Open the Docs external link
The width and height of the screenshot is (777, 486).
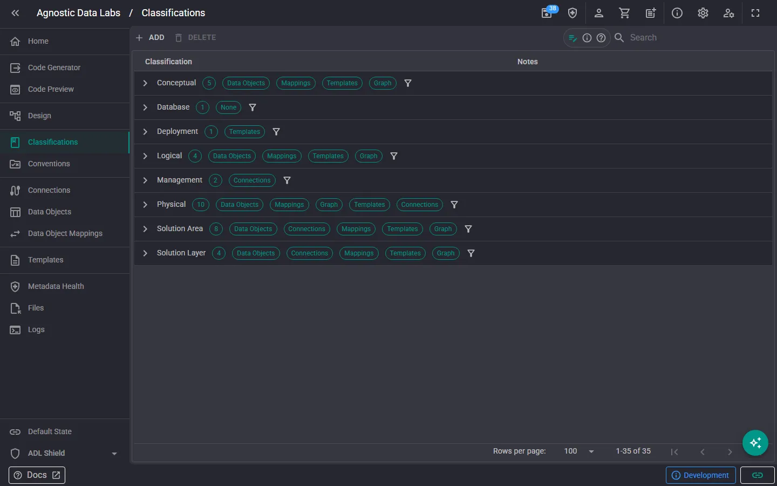(x=37, y=475)
